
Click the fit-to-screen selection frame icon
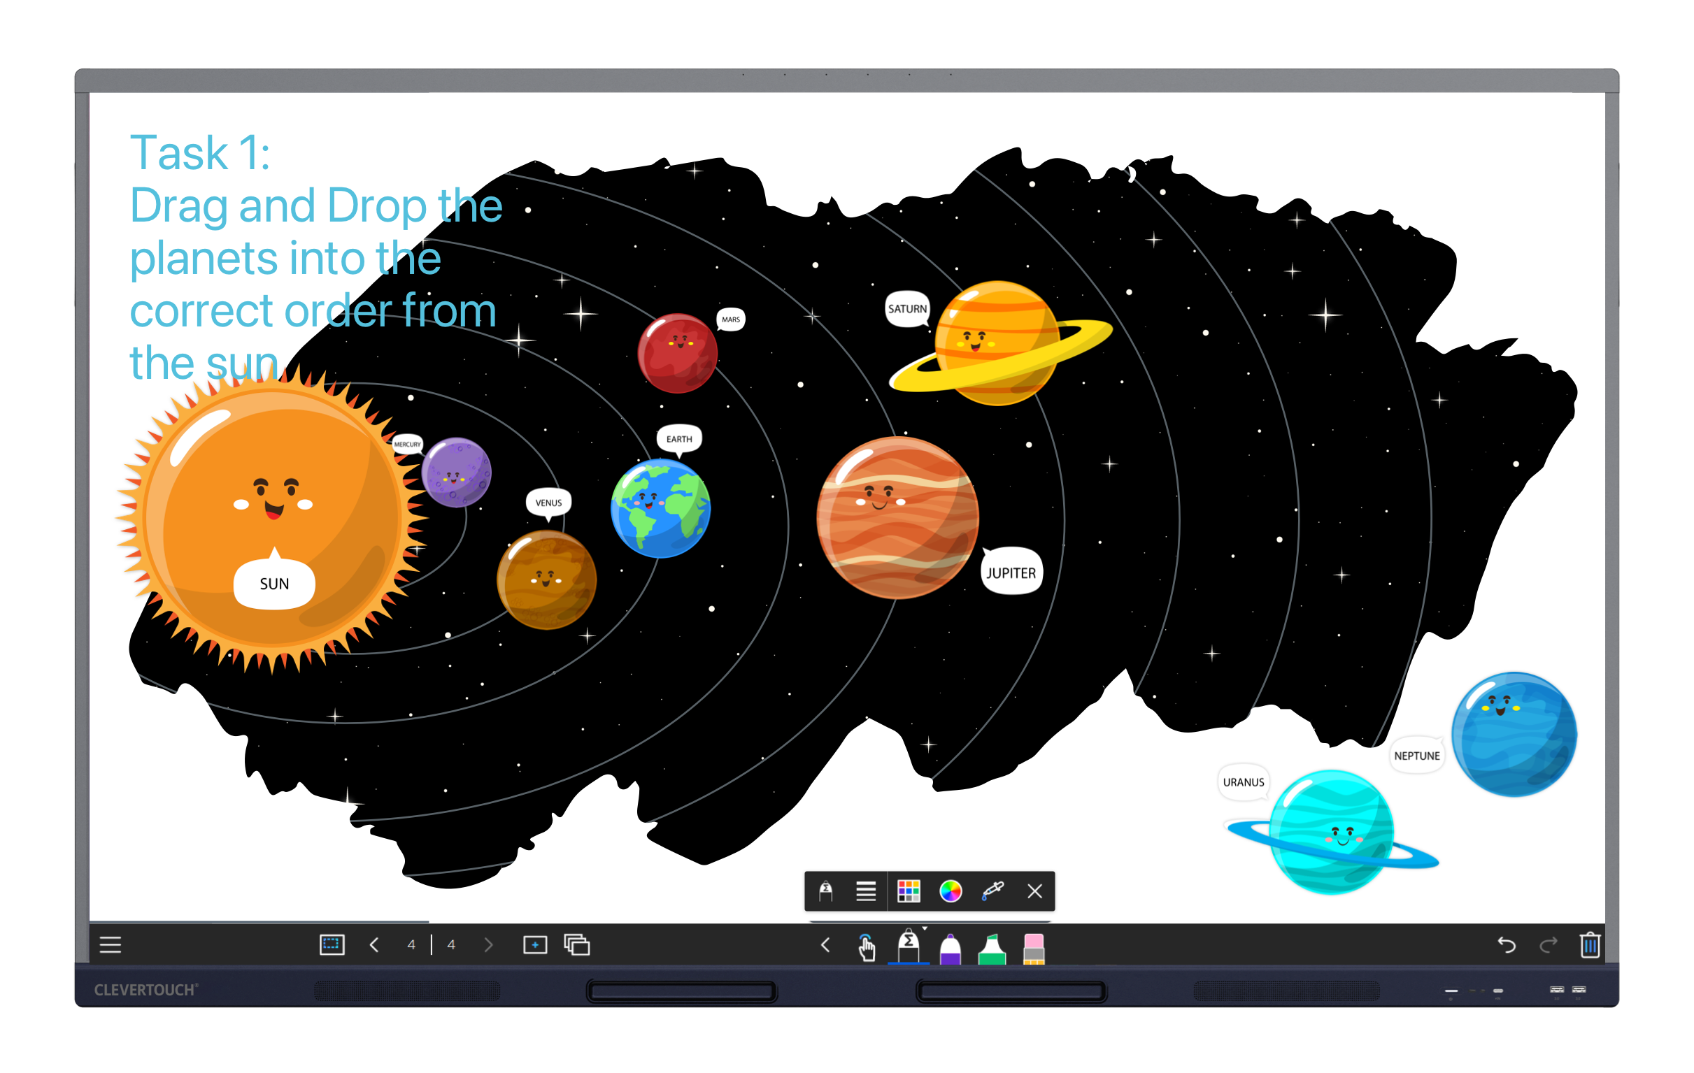(x=332, y=944)
